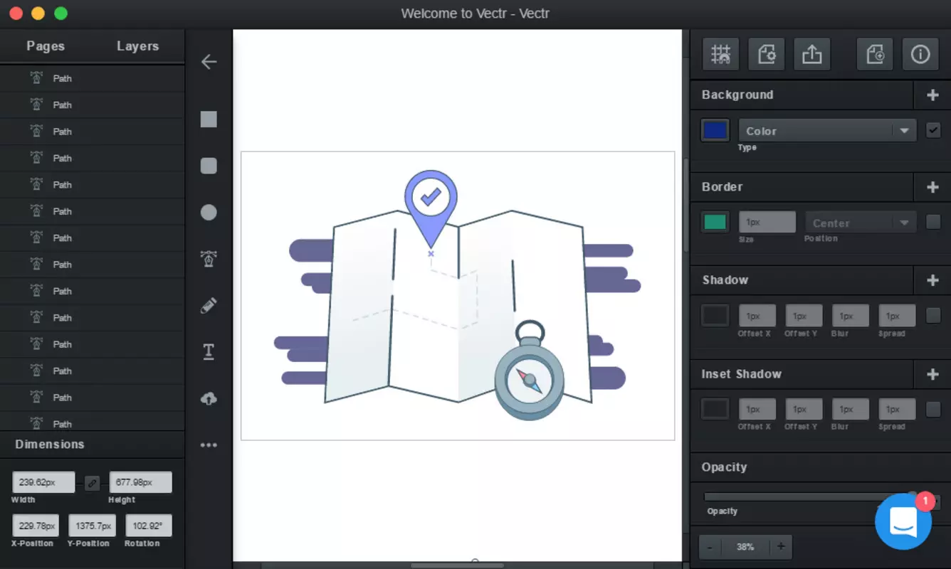Click the Rotation field showing 102.92°
Screen dimensions: 951x569
(x=149, y=526)
